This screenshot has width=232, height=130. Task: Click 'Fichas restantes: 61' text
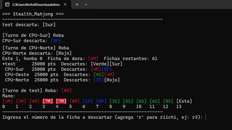point(130,59)
